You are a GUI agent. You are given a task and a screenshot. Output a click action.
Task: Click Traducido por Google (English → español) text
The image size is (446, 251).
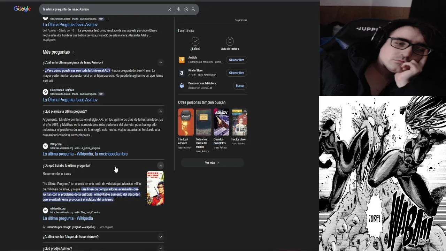pyautogui.click(x=70, y=227)
